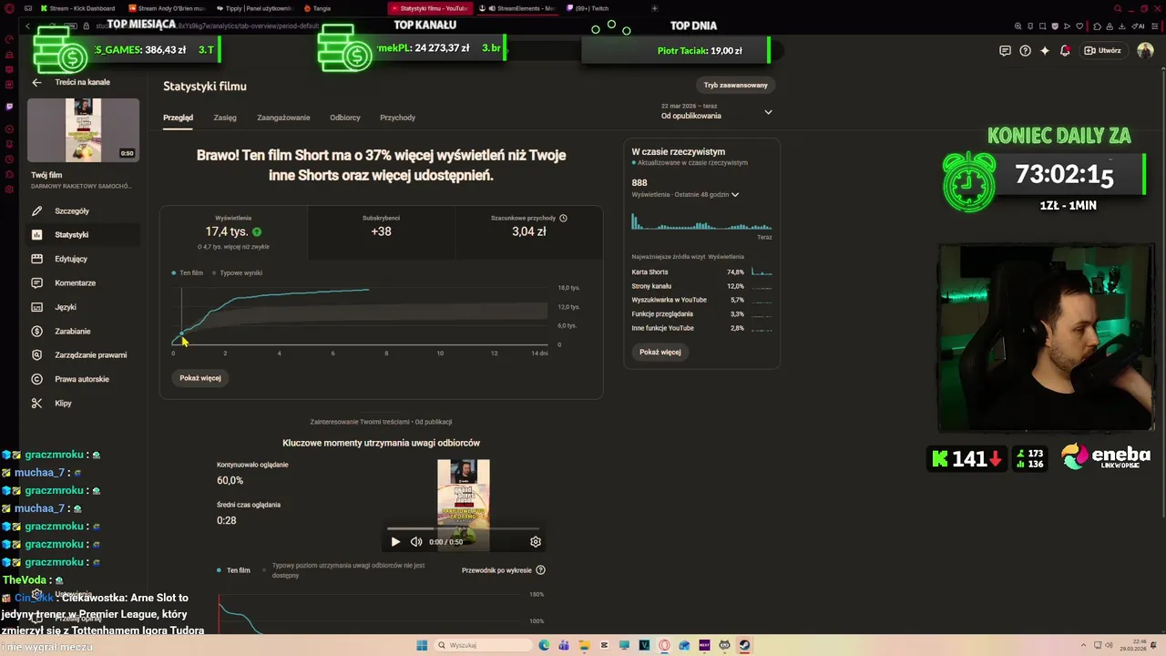Click Windows taskbar Wyszukaj search box
This screenshot has width=1166, height=656.
pyautogui.click(x=481, y=645)
